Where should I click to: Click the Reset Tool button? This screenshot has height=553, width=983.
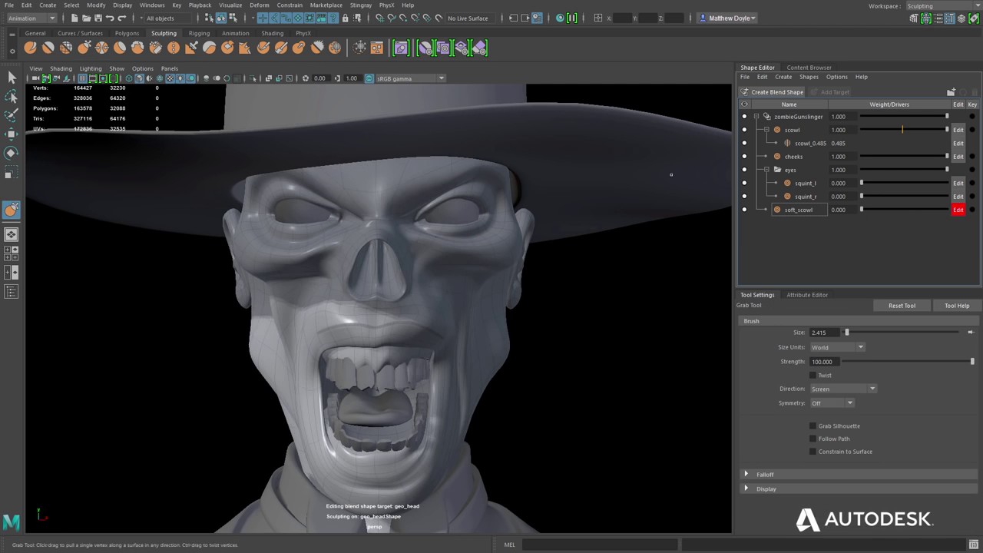point(902,306)
